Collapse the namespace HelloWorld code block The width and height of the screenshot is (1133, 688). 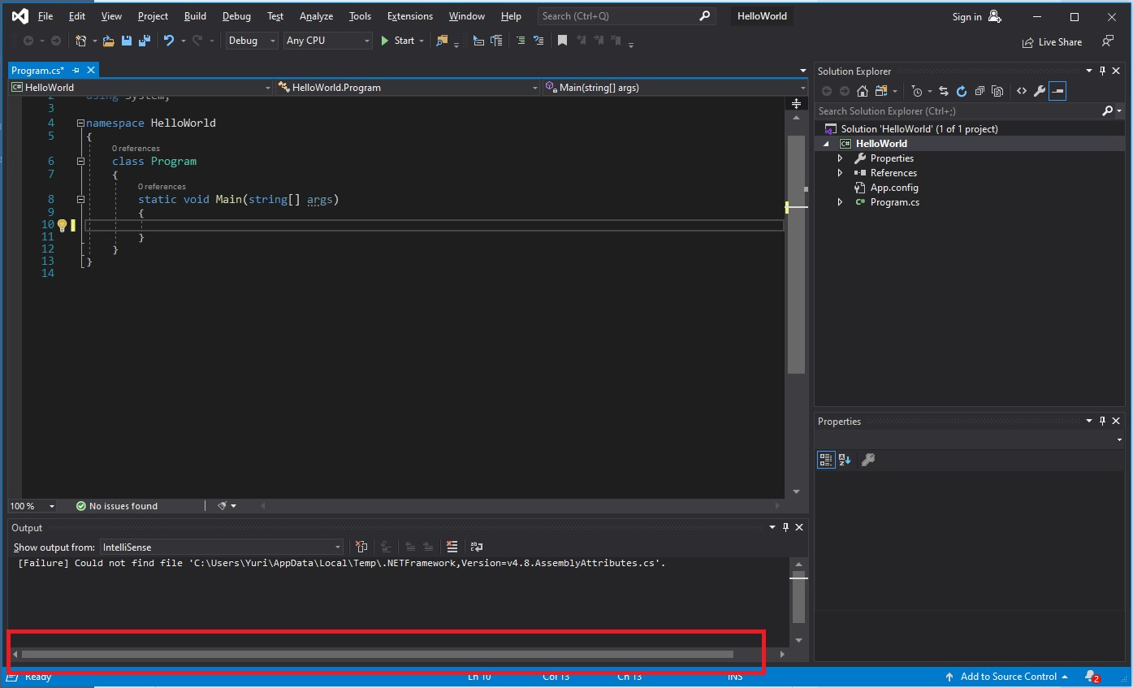click(80, 123)
